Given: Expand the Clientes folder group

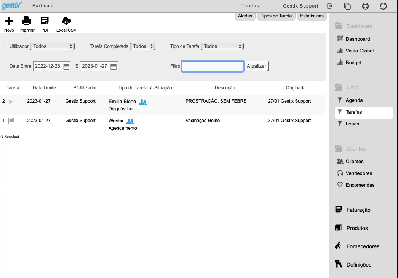Looking at the screenshot, I should click(x=356, y=148).
